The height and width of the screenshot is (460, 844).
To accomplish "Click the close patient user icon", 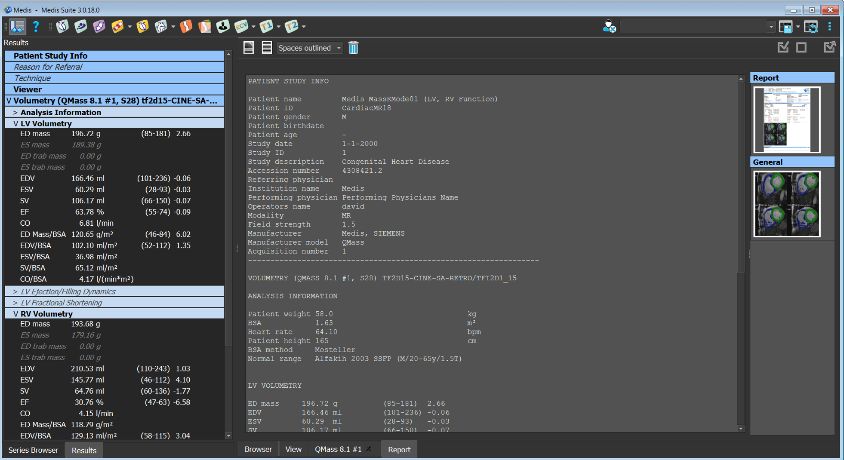I will [609, 27].
